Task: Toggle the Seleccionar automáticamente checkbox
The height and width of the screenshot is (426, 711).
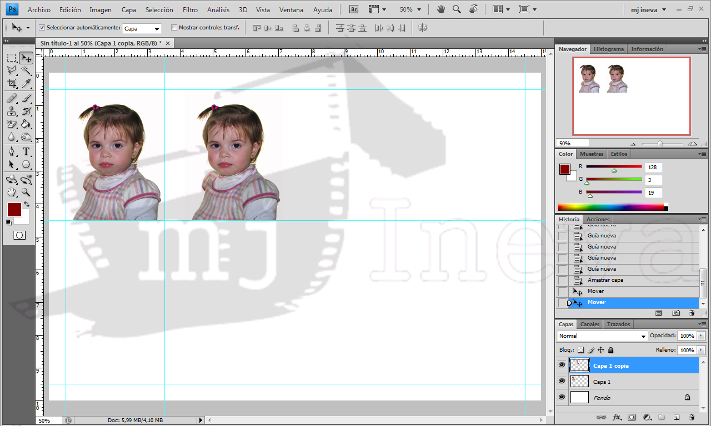Action: 42,27
